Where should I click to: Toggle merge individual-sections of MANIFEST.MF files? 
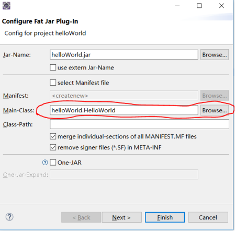(x=53, y=136)
